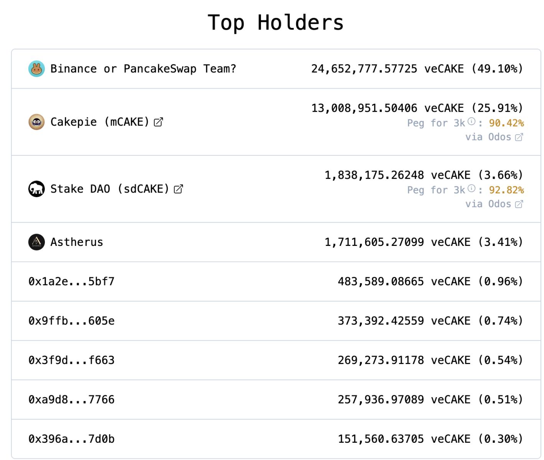Select the 0x3f9d...f663 holder address

coord(71,360)
